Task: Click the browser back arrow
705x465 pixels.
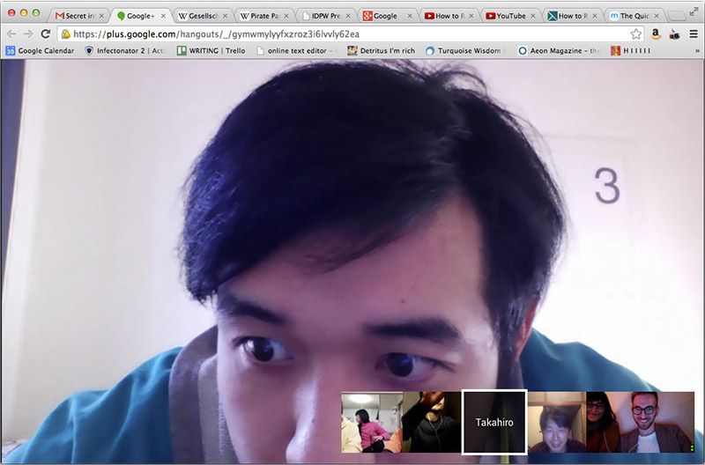Action: tap(10, 33)
